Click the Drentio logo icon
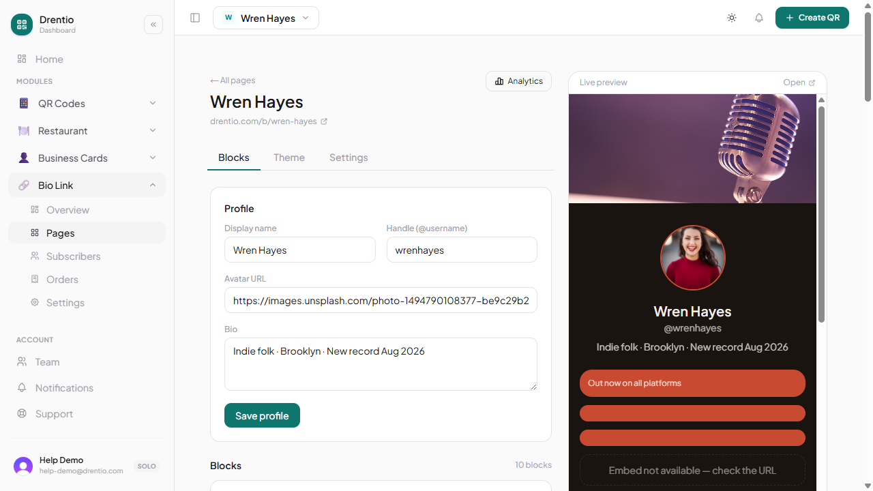This screenshot has width=873, height=491. click(22, 25)
